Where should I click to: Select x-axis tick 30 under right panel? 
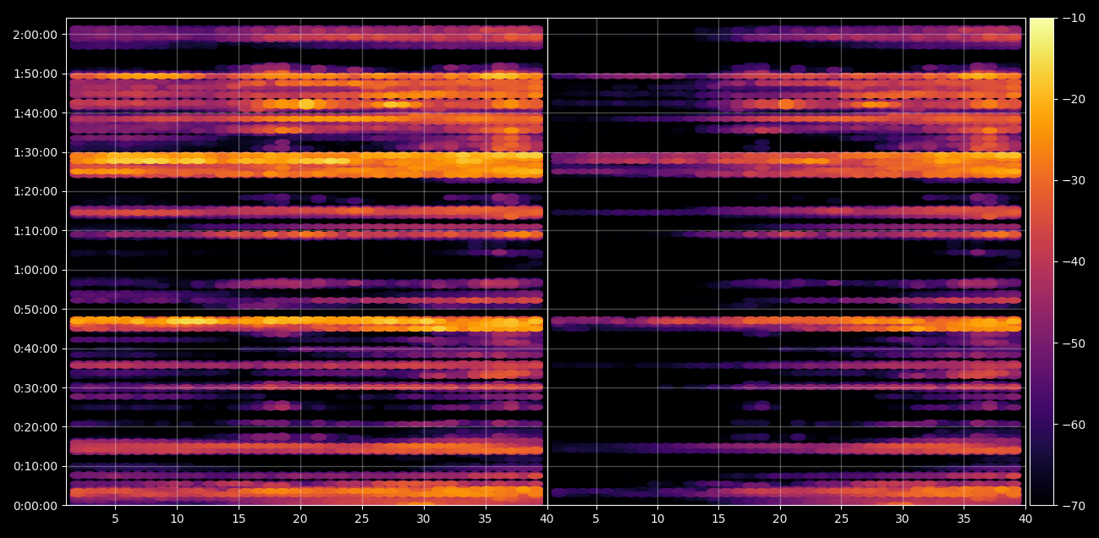click(x=903, y=519)
